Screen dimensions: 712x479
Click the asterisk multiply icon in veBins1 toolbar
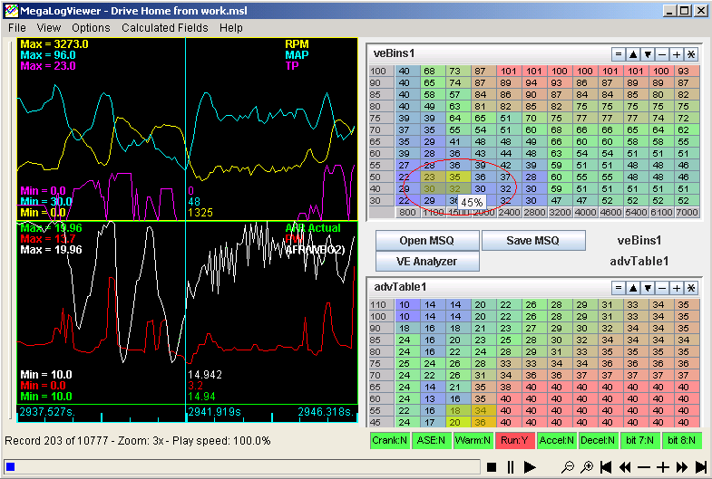click(x=691, y=54)
